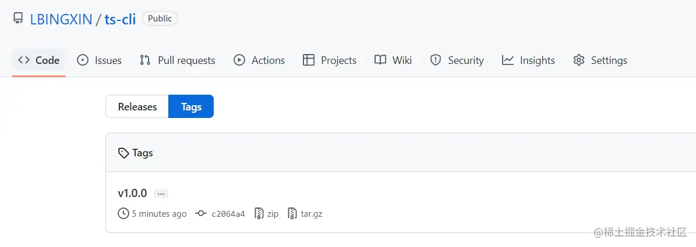Expand the v1.0.0 tag ellipsis details
This screenshot has width=696, height=247.
point(161,194)
